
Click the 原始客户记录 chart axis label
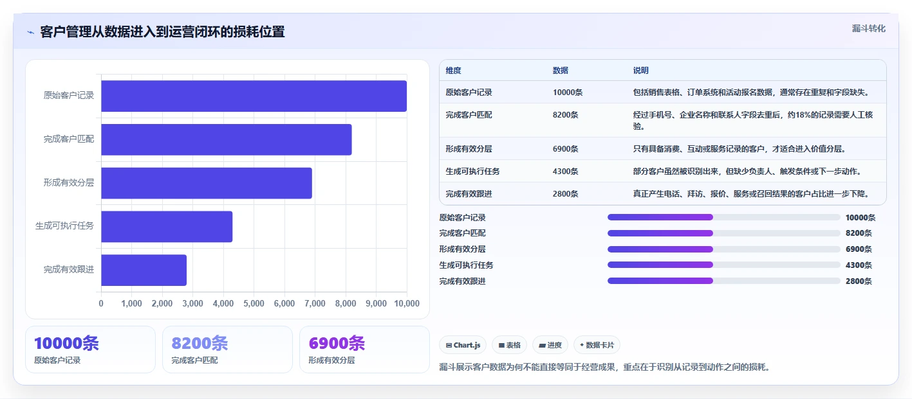point(69,96)
